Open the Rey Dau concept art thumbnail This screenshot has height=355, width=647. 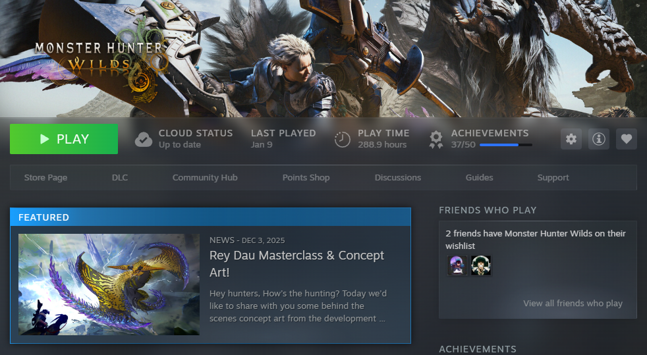pyautogui.click(x=109, y=285)
